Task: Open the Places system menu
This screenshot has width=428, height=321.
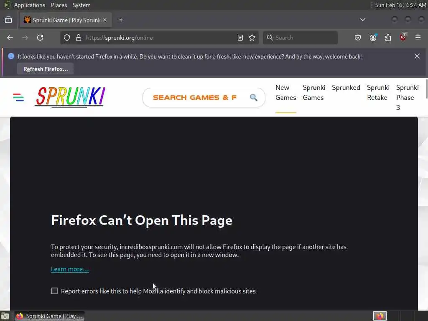Action: click(59, 5)
